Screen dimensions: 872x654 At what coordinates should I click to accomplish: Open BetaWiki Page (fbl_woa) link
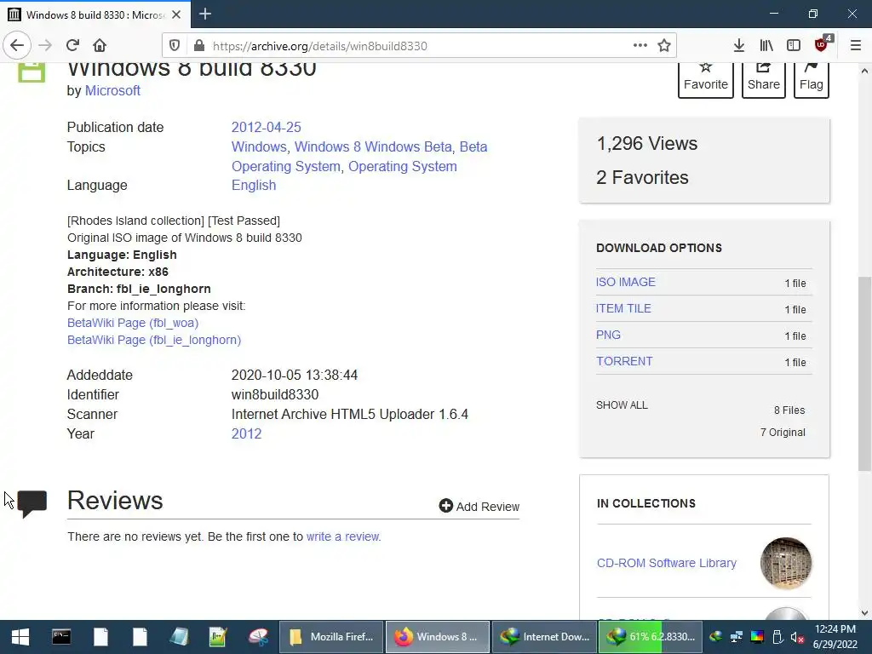pyautogui.click(x=133, y=323)
